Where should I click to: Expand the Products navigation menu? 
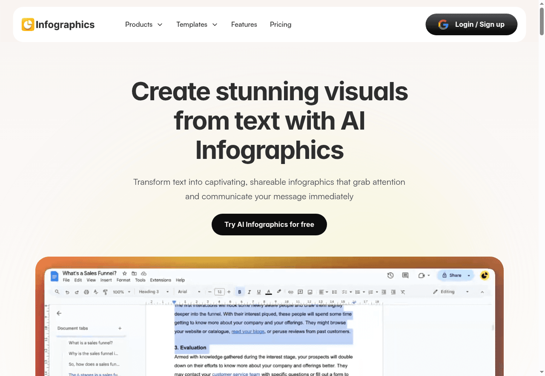click(x=144, y=24)
